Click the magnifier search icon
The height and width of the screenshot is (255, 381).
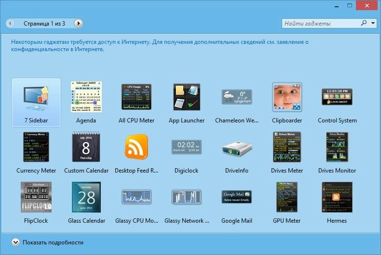tap(364, 23)
